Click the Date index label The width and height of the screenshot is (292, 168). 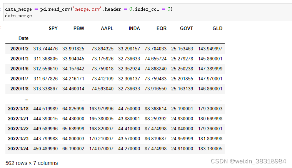coord(23,38)
